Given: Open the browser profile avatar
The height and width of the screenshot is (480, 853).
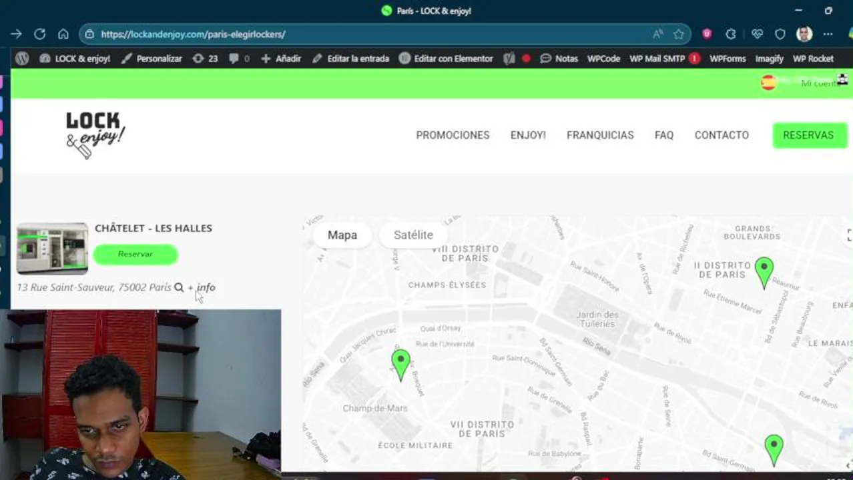Looking at the screenshot, I should (x=804, y=34).
